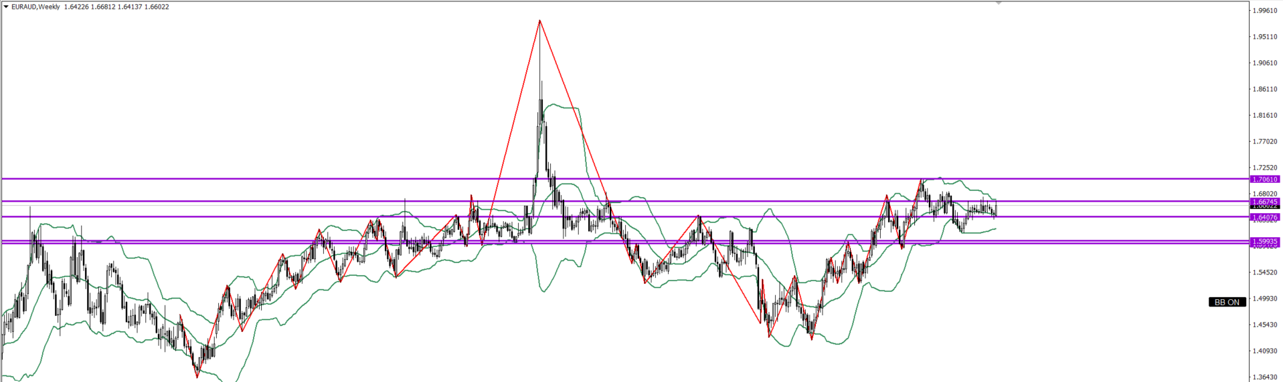Click the 1.99610 price axis tick
1283x382 pixels.
tap(1265, 11)
